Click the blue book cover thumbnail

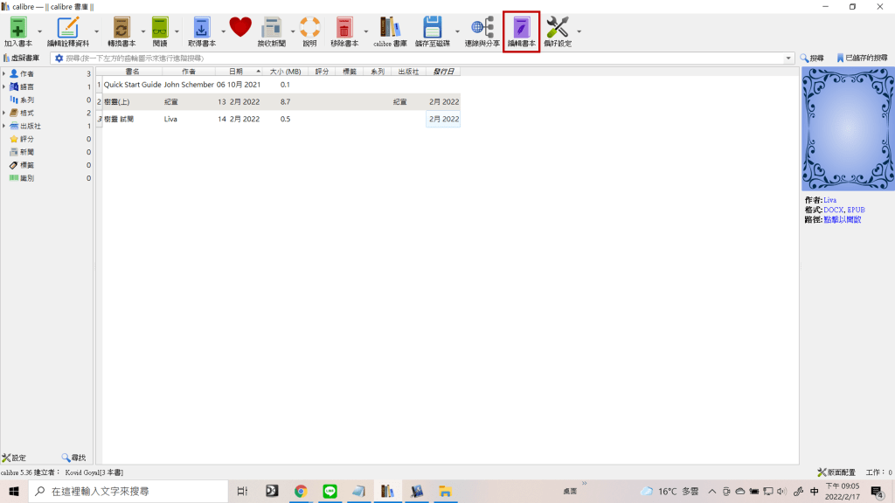tap(847, 127)
